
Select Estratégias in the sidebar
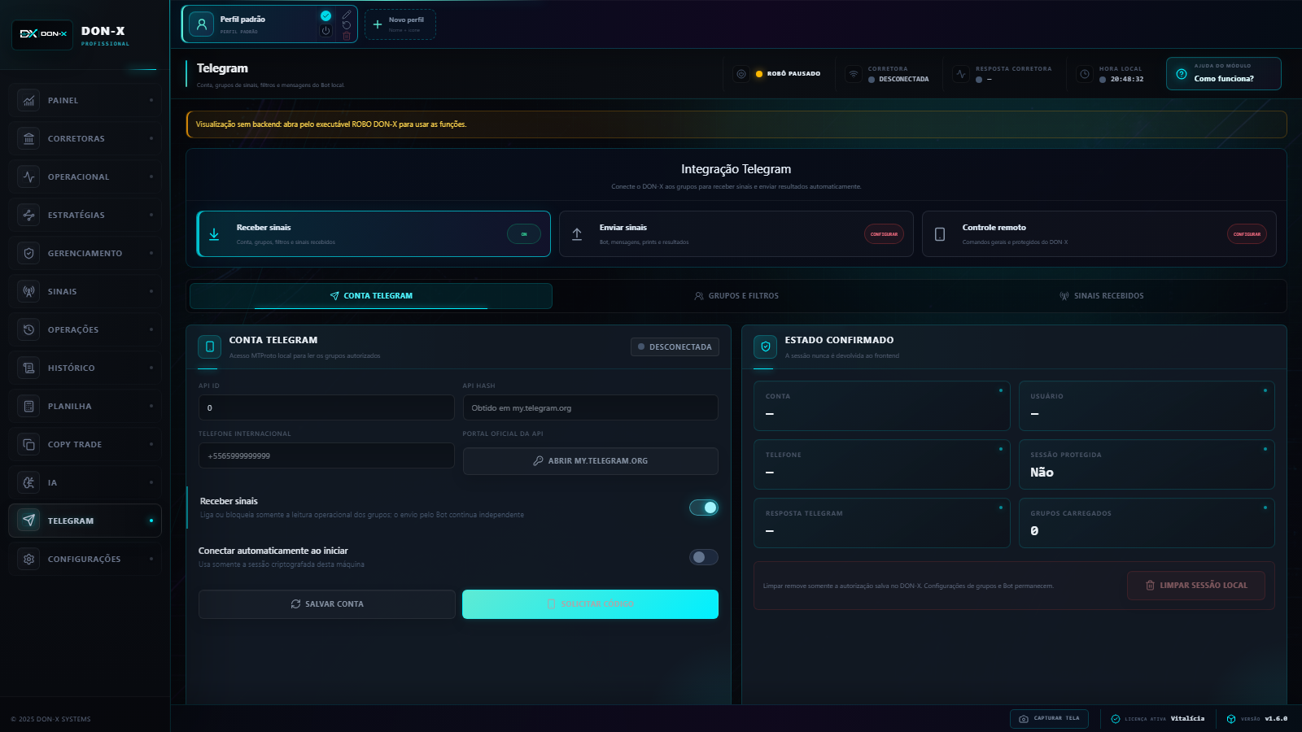click(85, 215)
